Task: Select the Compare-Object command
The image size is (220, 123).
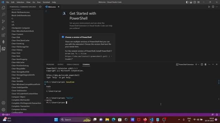Action: (19, 97)
